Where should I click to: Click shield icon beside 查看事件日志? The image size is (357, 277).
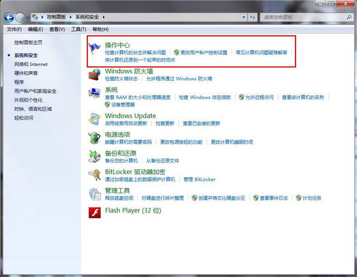coord(256,198)
